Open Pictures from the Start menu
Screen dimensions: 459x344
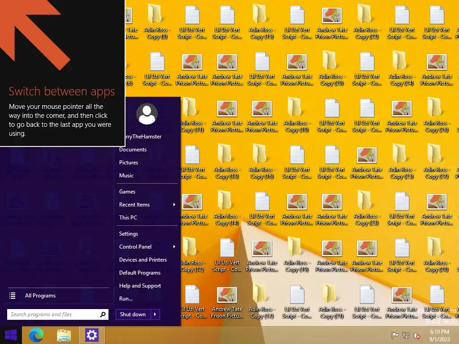[129, 162]
